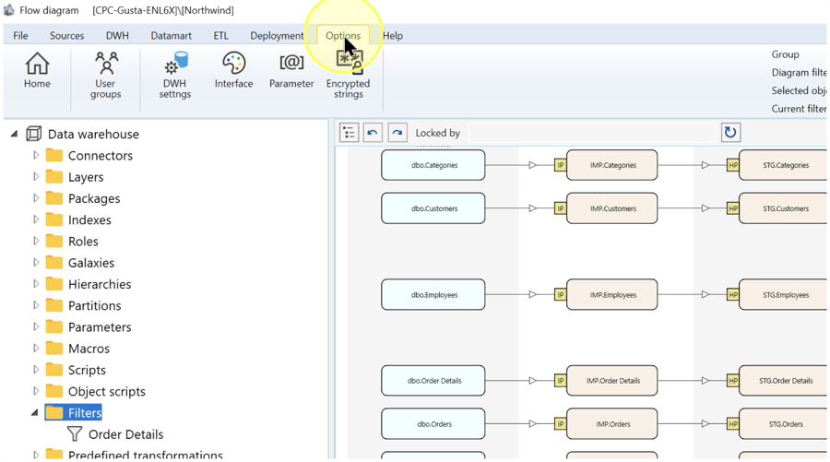Expand the Packages folder

pyautogui.click(x=35, y=198)
